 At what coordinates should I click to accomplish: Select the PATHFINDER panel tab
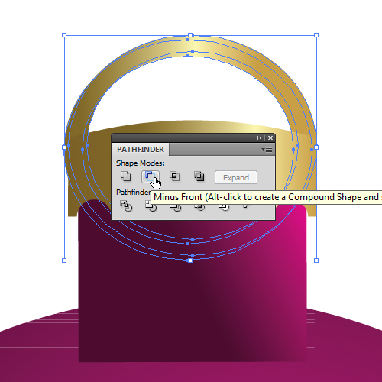point(141,149)
